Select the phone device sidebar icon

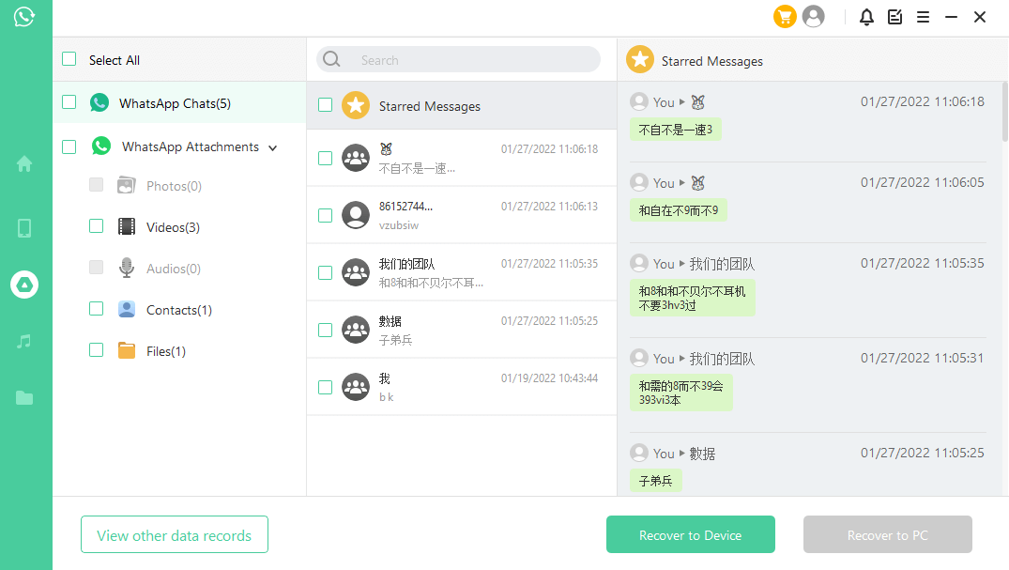coord(24,228)
